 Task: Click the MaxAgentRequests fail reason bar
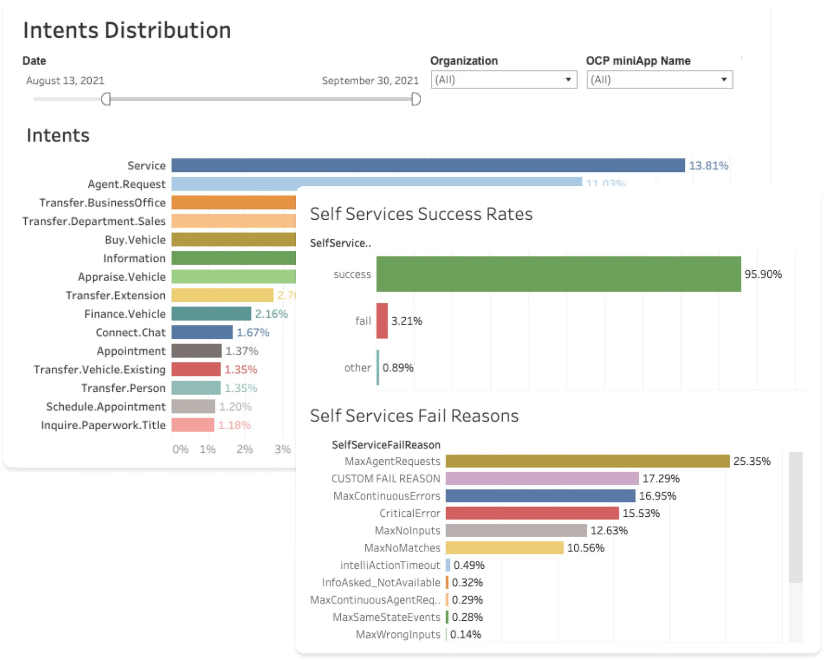[587, 461]
